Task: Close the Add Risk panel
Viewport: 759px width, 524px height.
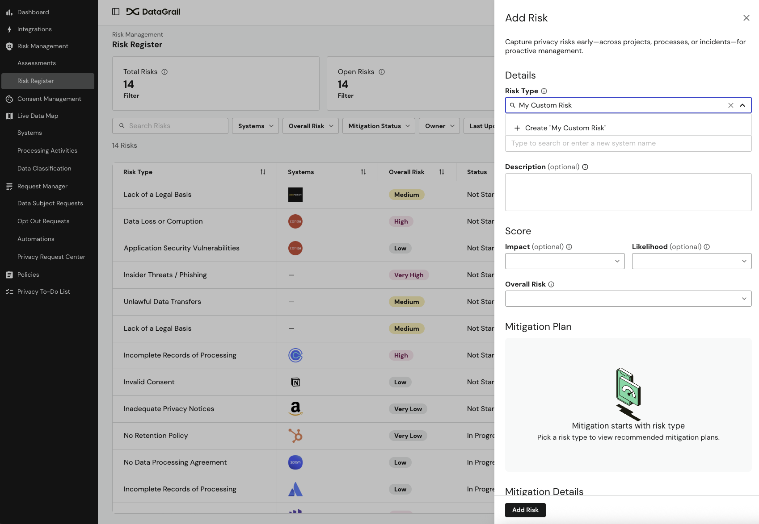Action: [x=746, y=18]
